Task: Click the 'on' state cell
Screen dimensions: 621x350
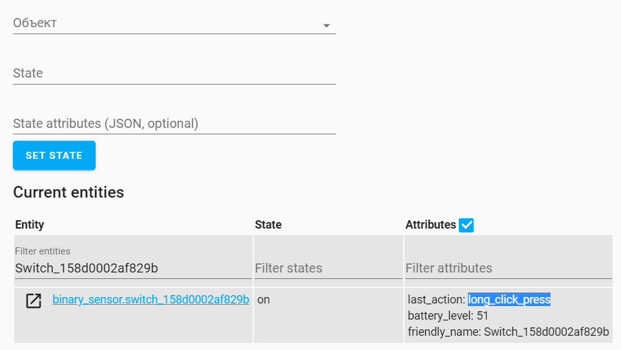Action: tap(264, 300)
